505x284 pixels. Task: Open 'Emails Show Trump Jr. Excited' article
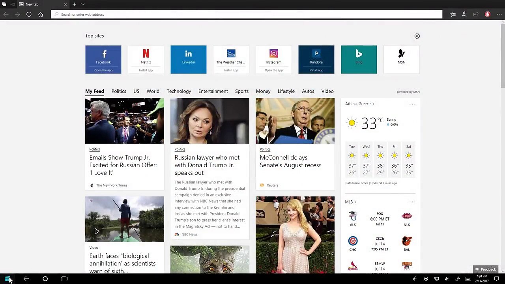pyautogui.click(x=123, y=165)
